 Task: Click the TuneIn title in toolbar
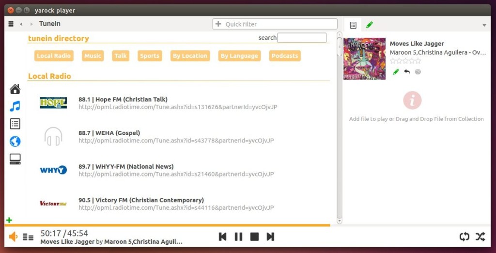50,24
